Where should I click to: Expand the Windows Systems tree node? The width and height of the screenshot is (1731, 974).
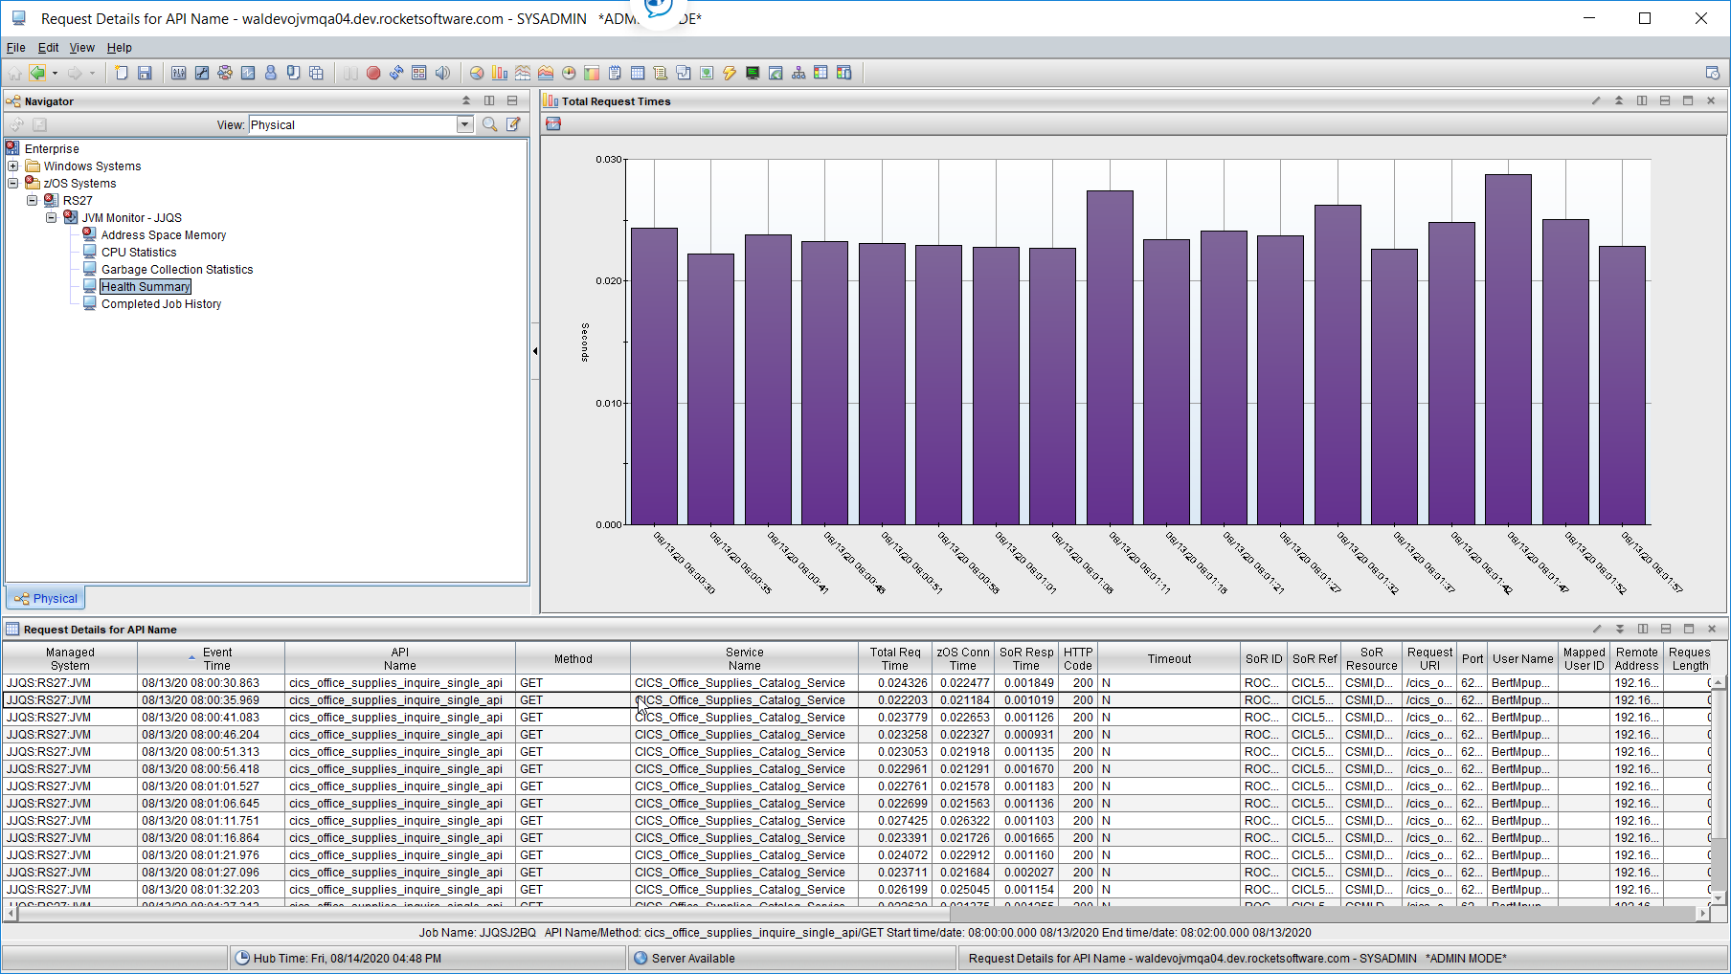pyautogui.click(x=12, y=166)
